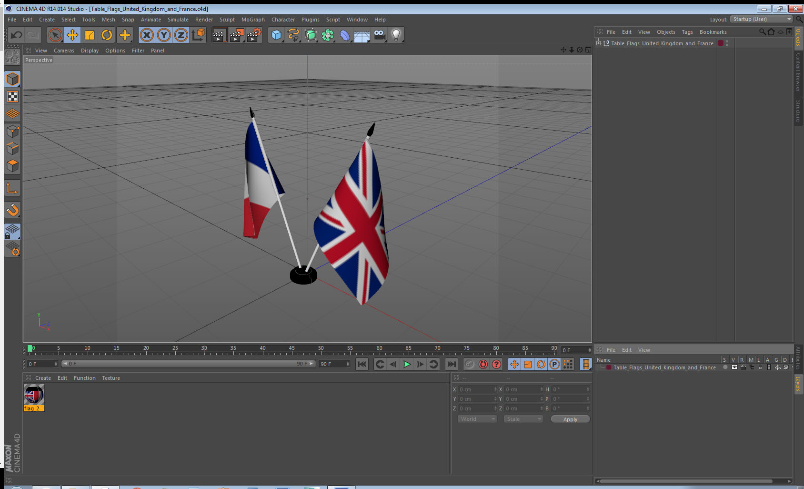Play the animation forward
Image resolution: width=804 pixels, height=489 pixels.
click(407, 364)
